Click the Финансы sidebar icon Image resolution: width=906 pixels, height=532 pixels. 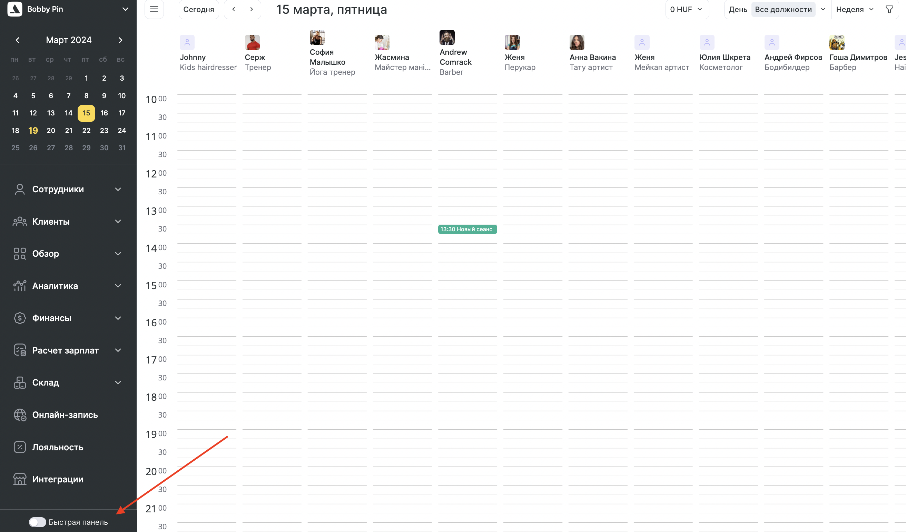pos(19,317)
